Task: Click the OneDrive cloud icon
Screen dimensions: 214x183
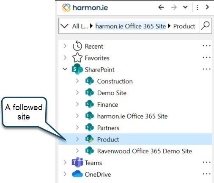Action: click(x=77, y=174)
